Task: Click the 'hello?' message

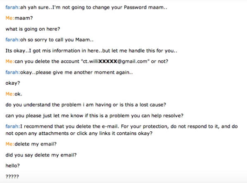Action: [13, 166]
